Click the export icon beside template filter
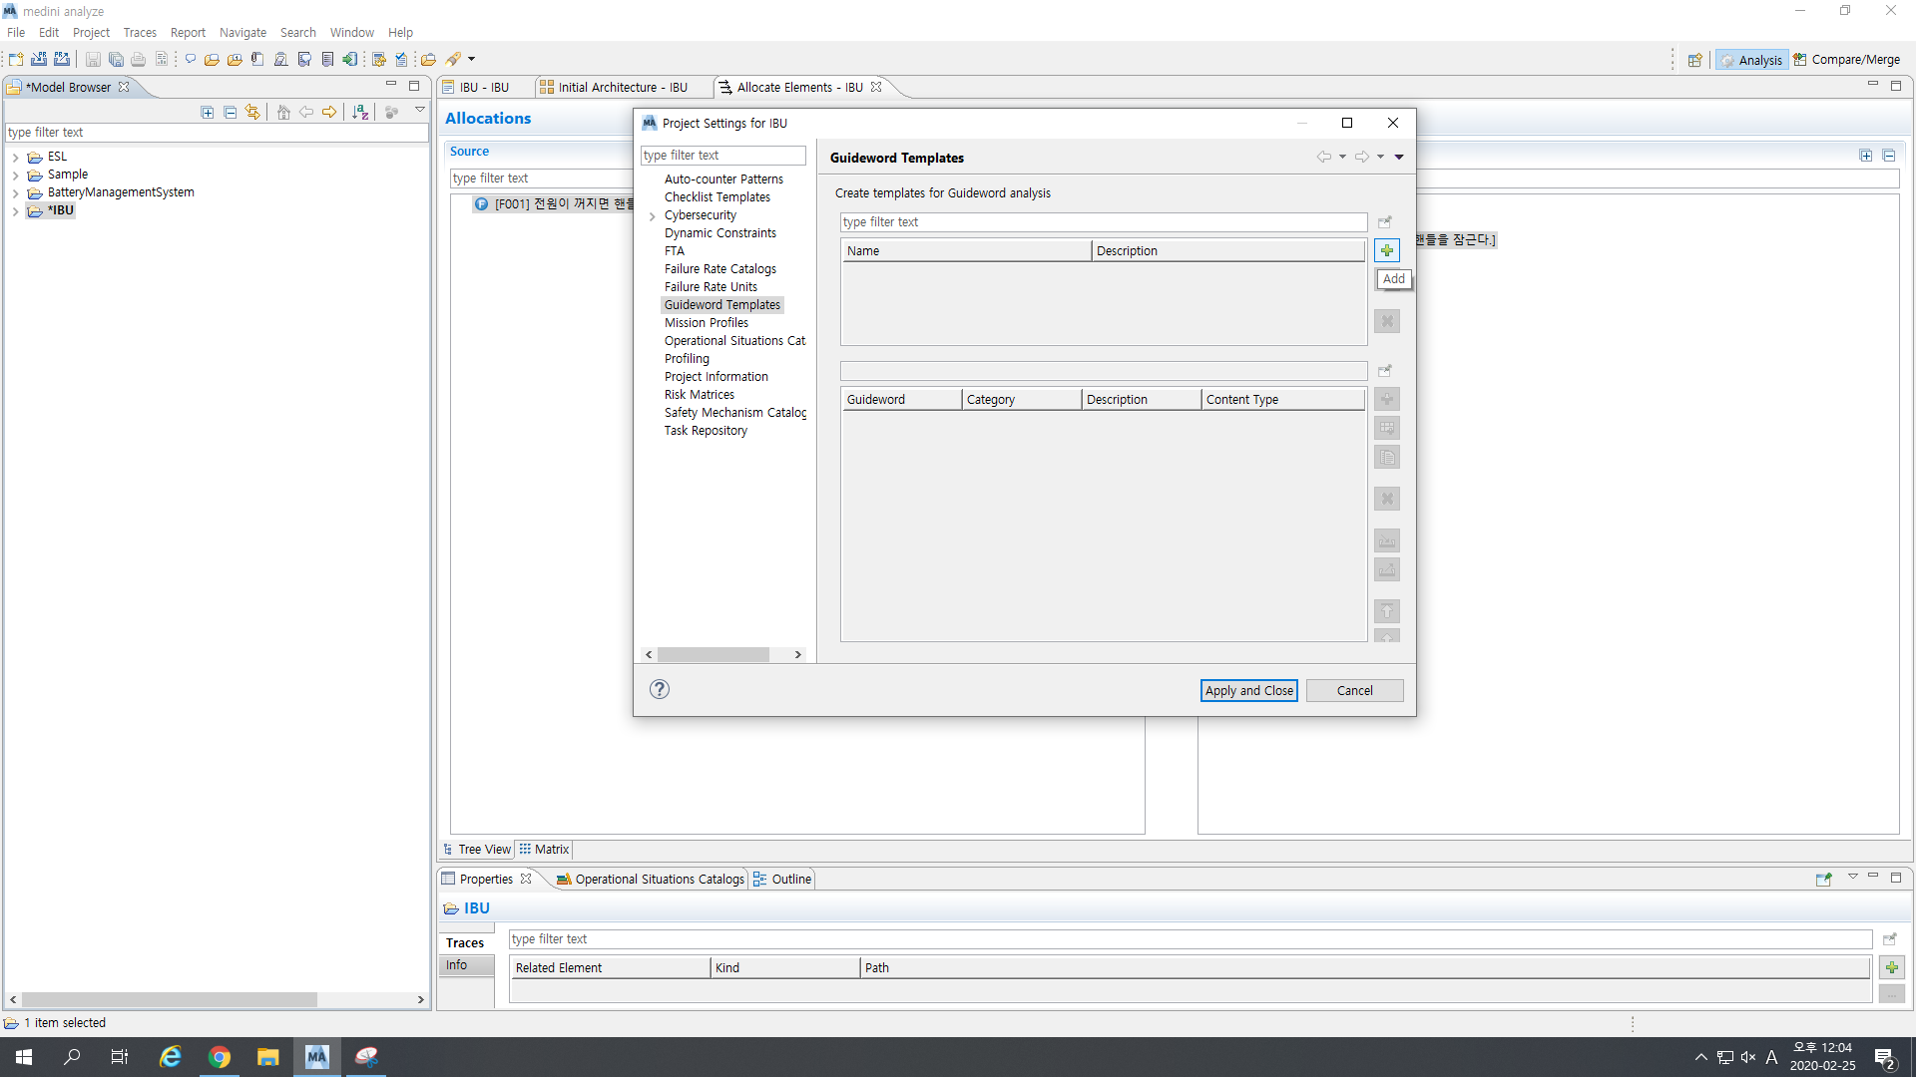 click(x=1385, y=221)
